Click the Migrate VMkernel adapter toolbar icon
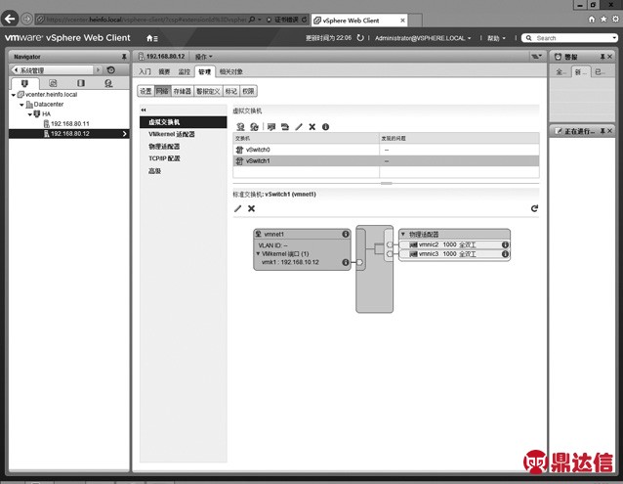The image size is (623, 484). click(271, 127)
